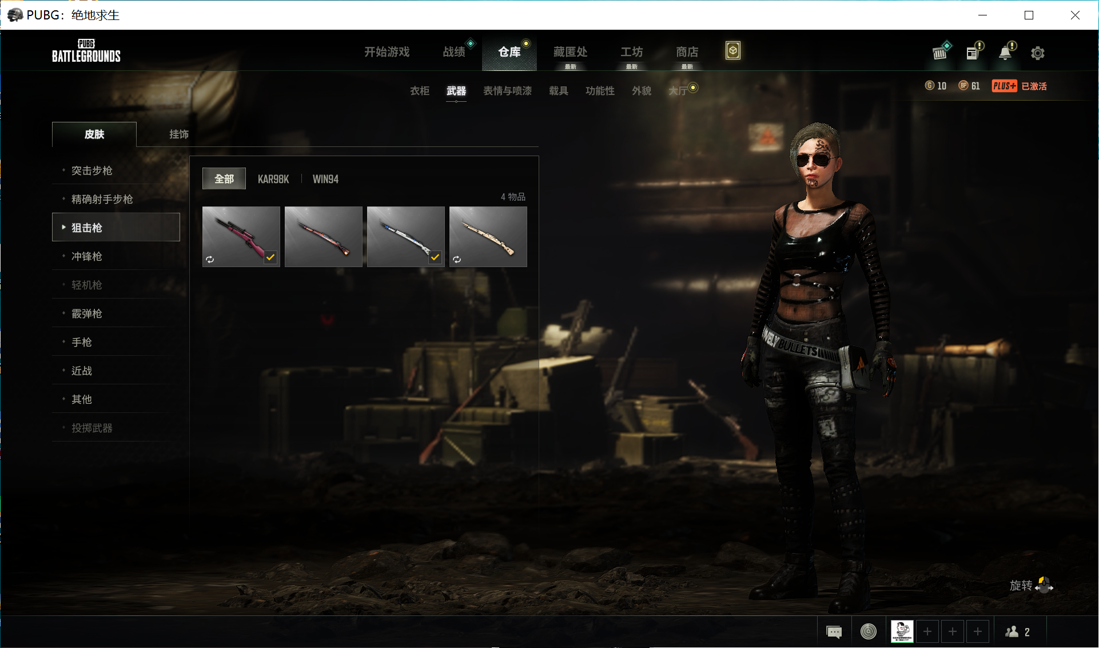This screenshot has height=648, width=1099.
Task: Click the rotate character icon
Action: (1044, 585)
